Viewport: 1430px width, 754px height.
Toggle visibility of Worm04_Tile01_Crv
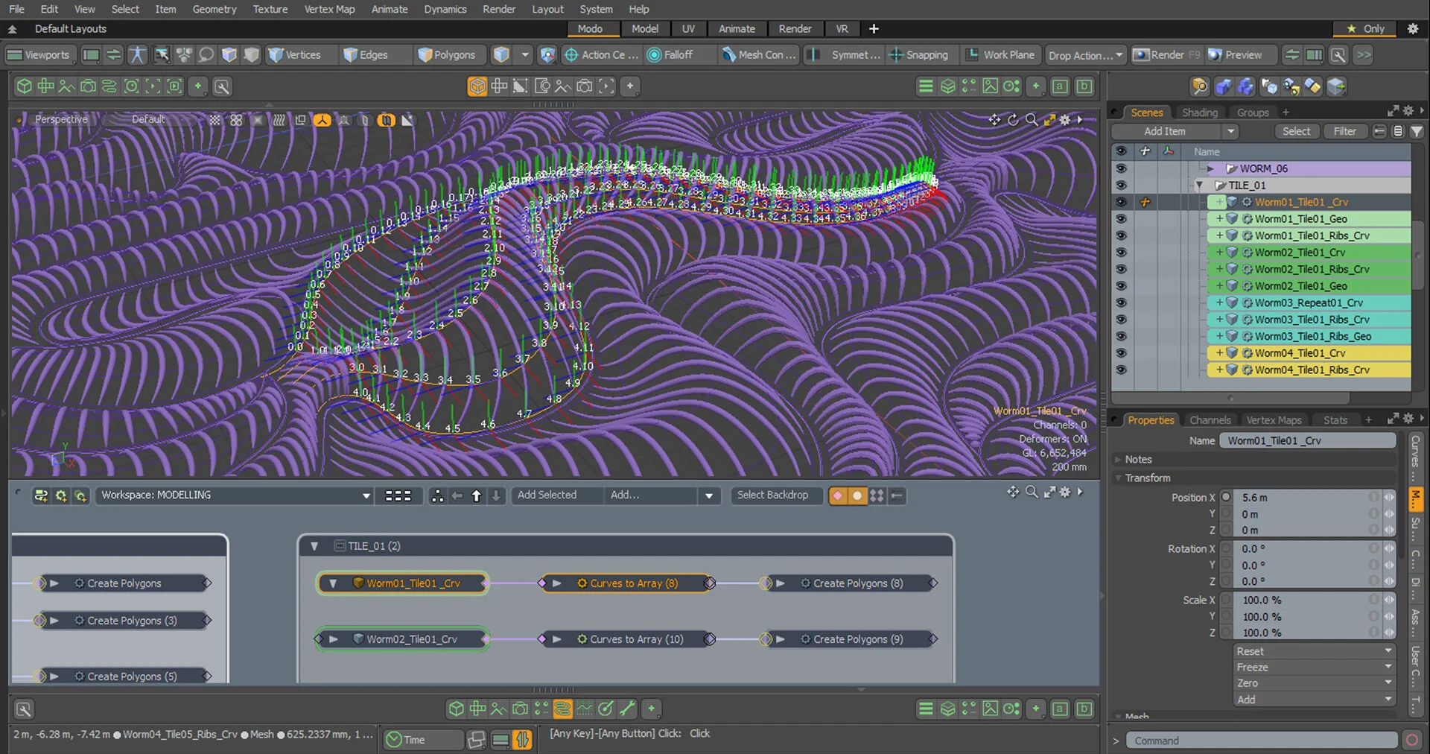[1121, 353]
